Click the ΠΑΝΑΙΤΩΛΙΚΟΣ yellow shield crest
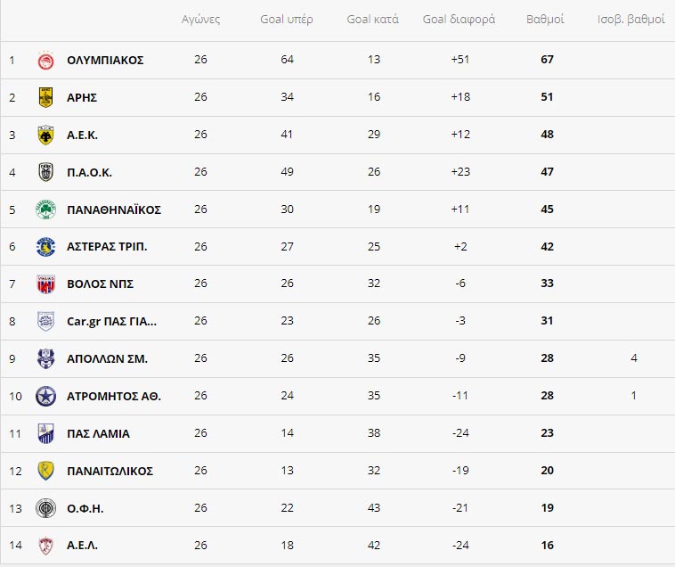The height and width of the screenshot is (567, 675). pos(45,471)
